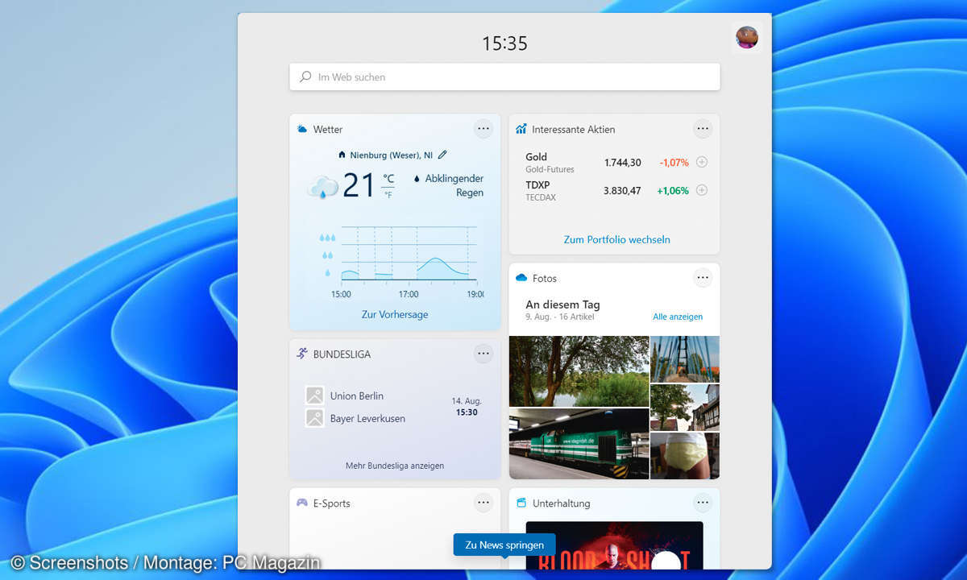Click the search magnifier icon
967x580 pixels.
pos(305,77)
